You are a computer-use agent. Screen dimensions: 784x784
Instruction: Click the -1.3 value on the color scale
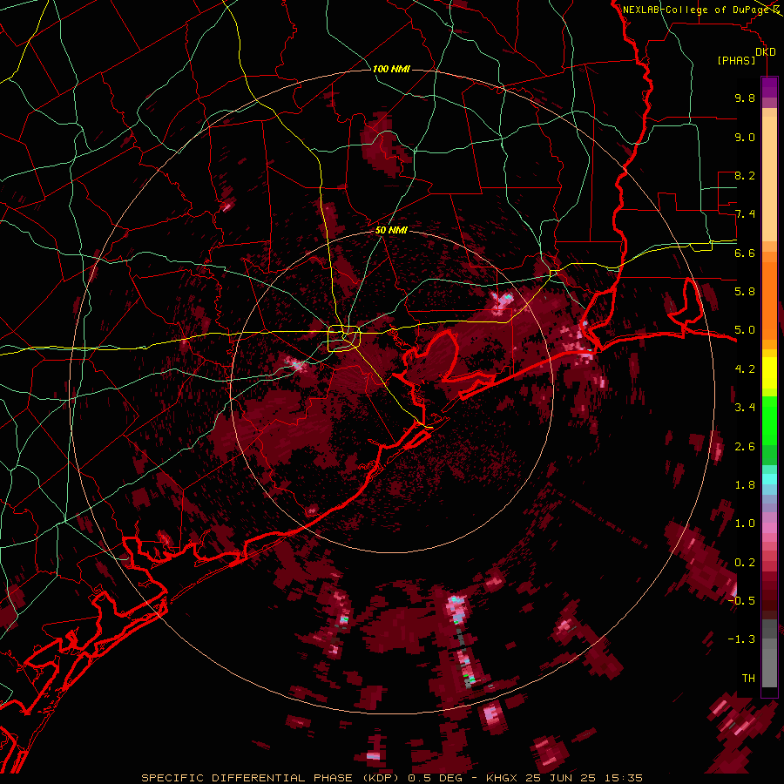(741, 639)
